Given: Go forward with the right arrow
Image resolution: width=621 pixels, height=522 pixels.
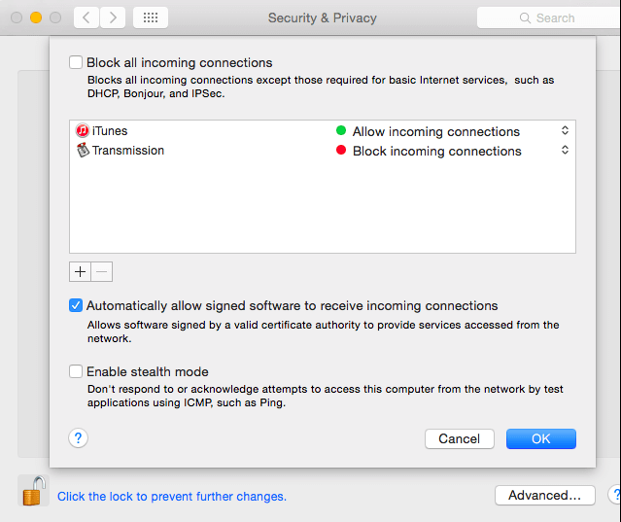Looking at the screenshot, I should pos(113,17).
